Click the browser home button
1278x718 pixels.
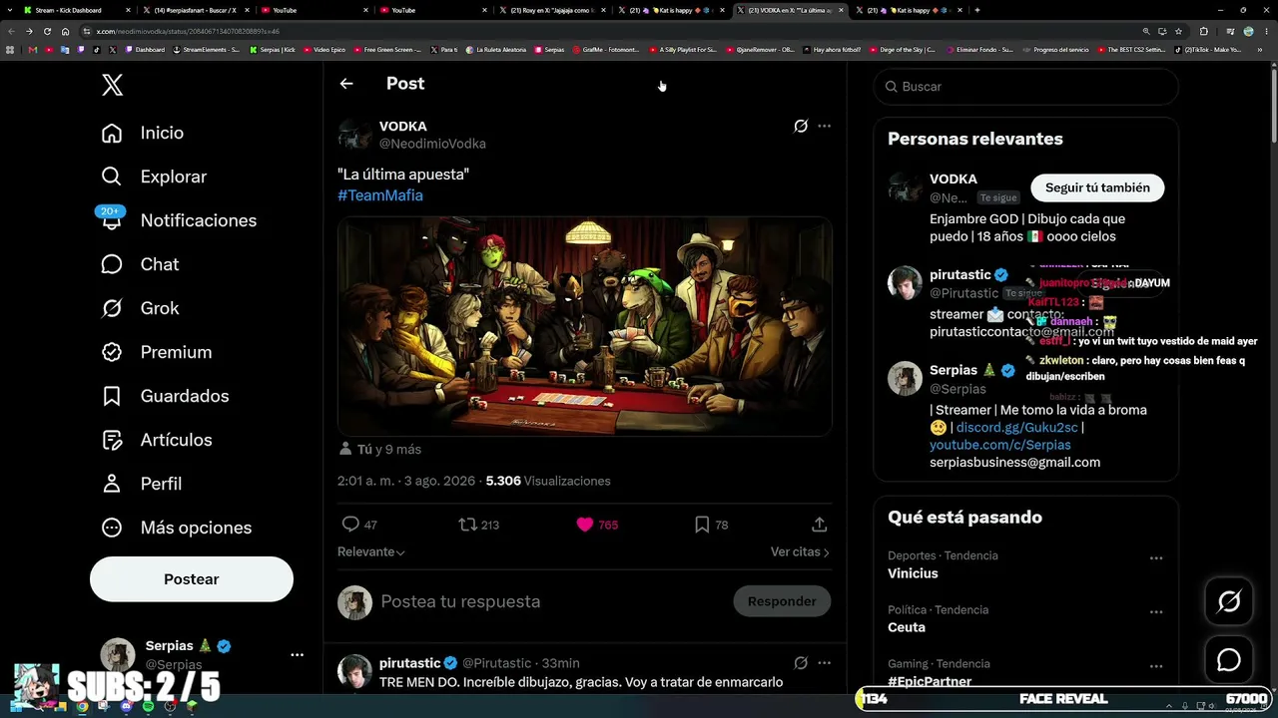click(x=65, y=31)
